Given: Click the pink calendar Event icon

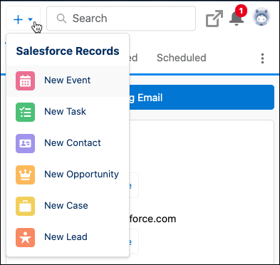Looking at the screenshot, I should 25,80.
